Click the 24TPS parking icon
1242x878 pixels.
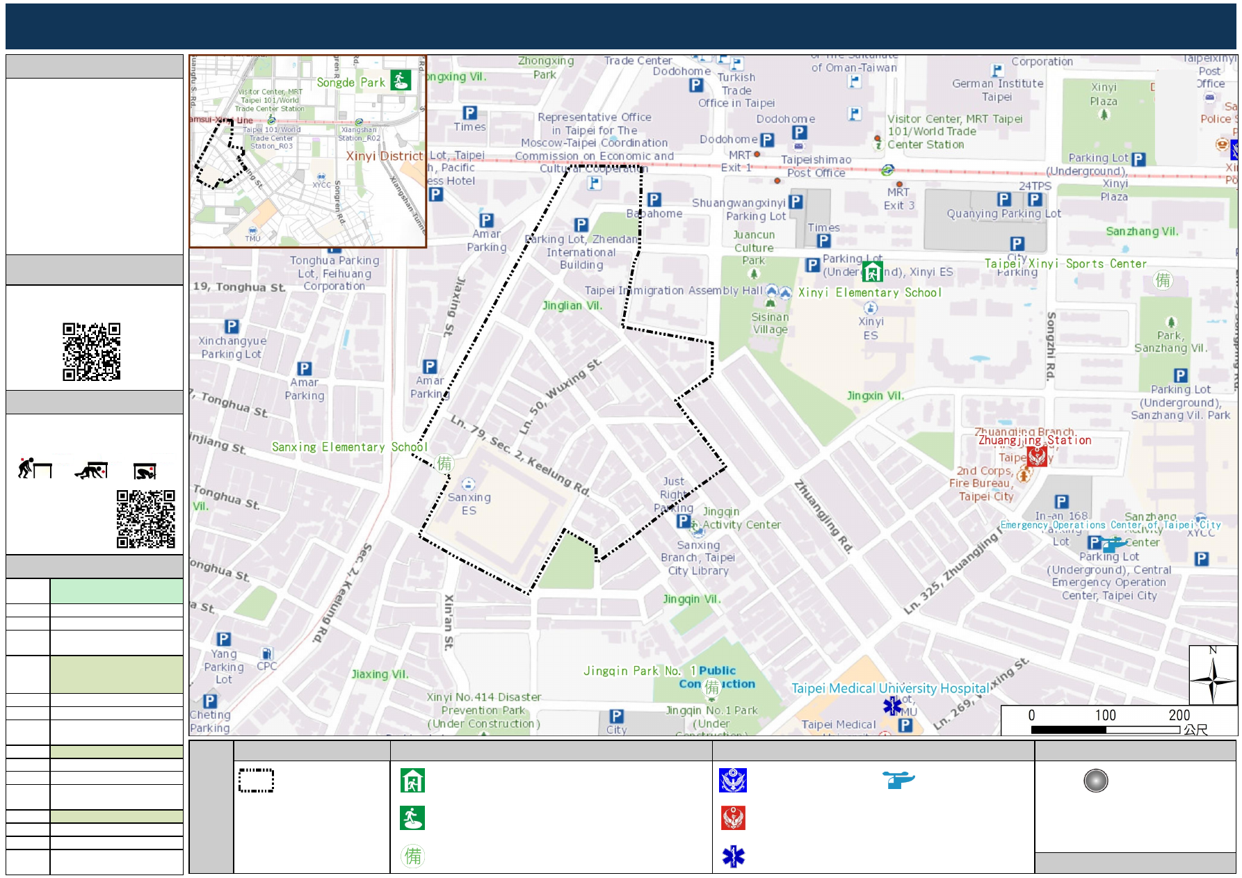1035,199
